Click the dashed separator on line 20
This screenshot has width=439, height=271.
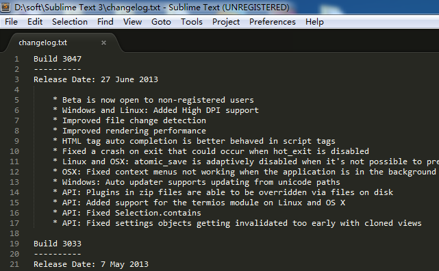coord(58,254)
